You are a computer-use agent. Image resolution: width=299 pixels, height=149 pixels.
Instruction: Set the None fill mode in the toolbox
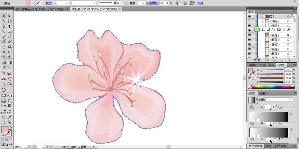(11, 140)
